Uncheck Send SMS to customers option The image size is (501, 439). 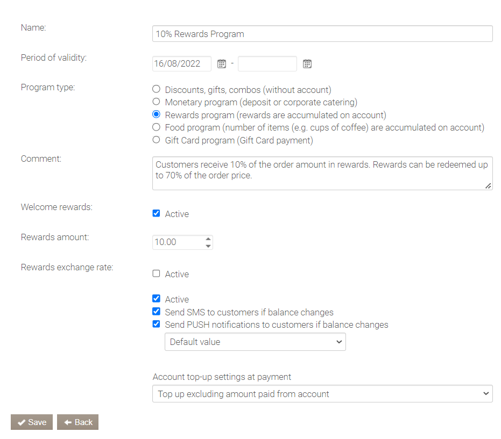157,312
